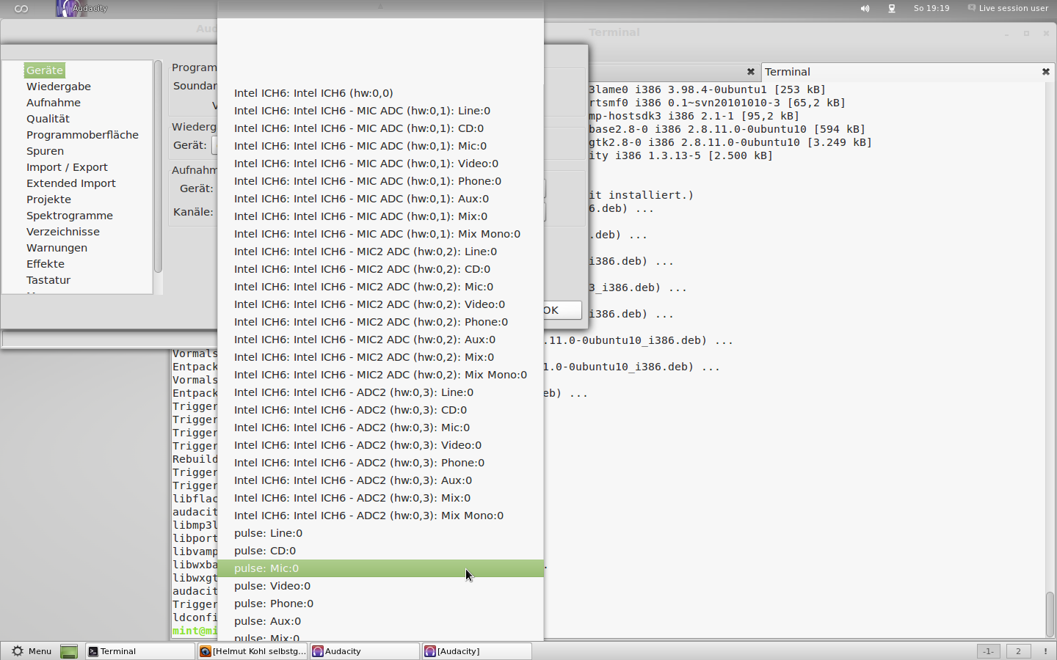Choose MIC ADC (hw:0,1): Video:0 device

pos(380,164)
